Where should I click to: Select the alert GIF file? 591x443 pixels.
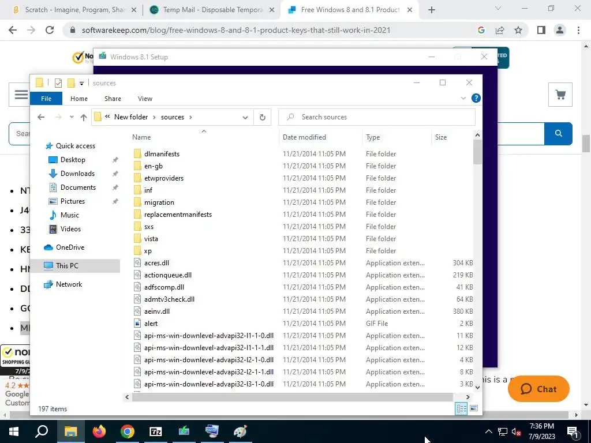pyautogui.click(x=151, y=323)
